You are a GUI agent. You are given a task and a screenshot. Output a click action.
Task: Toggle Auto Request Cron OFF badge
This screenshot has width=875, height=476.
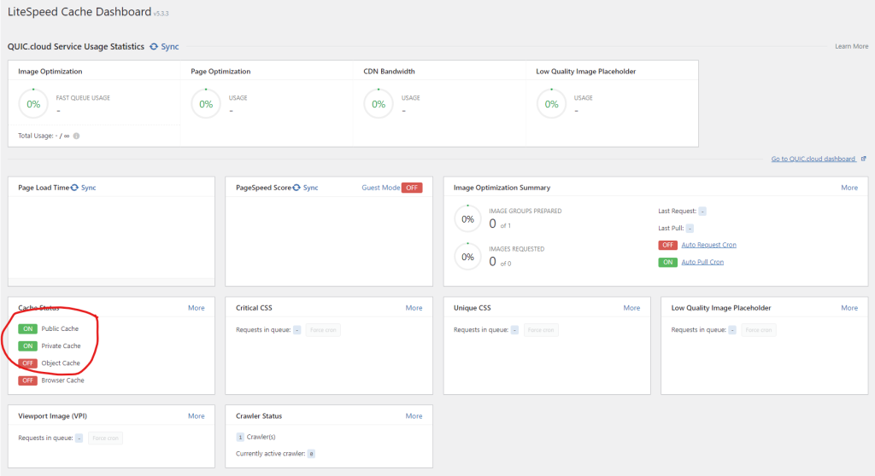point(667,245)
